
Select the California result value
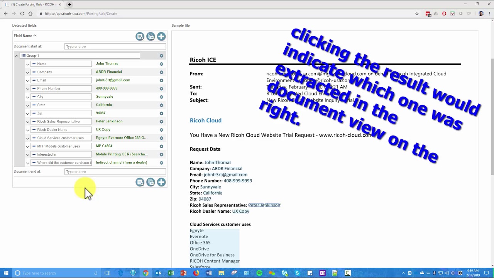coord(104,105)
